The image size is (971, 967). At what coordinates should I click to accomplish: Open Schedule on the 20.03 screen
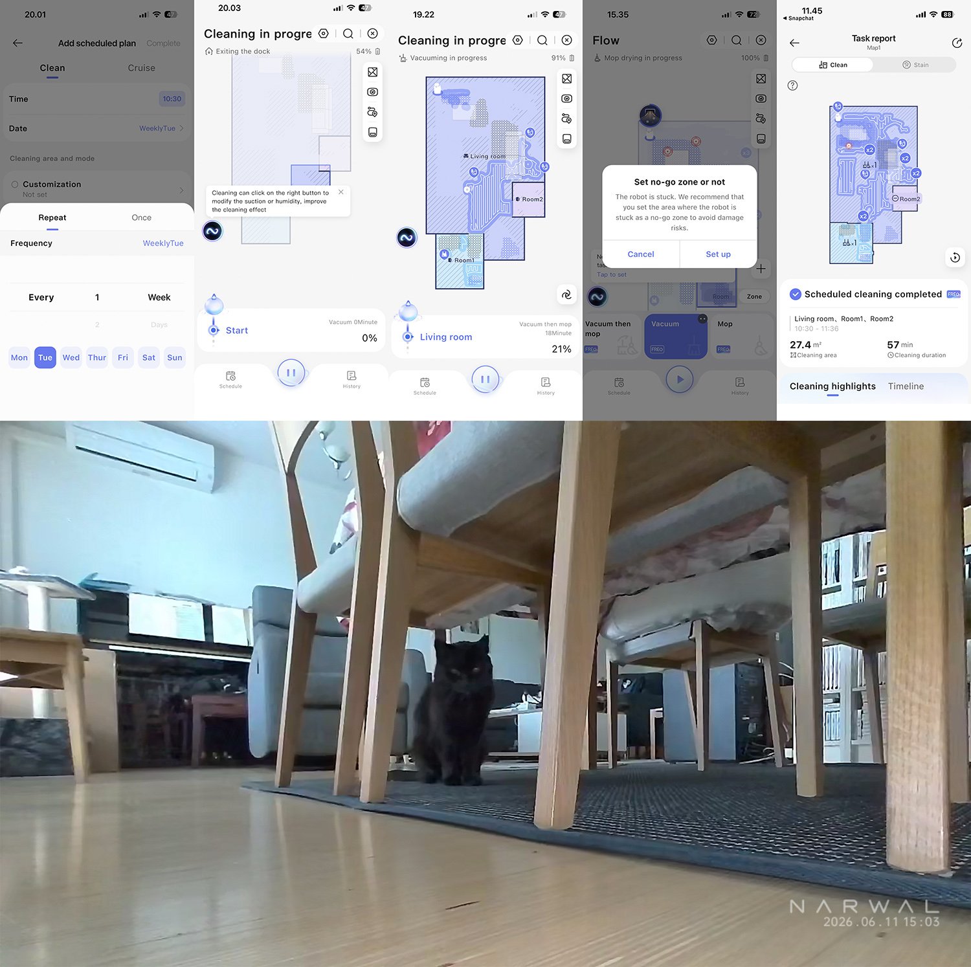230,379
